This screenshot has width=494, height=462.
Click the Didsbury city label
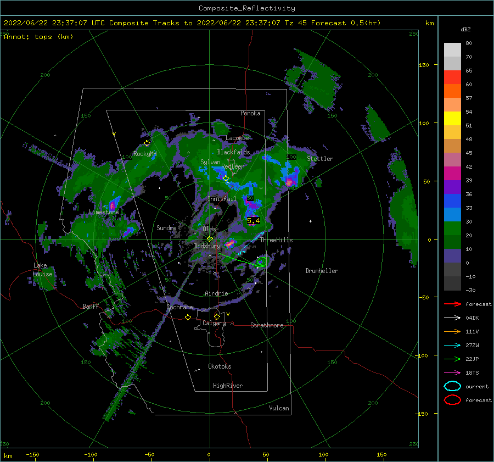coord(207,246)
